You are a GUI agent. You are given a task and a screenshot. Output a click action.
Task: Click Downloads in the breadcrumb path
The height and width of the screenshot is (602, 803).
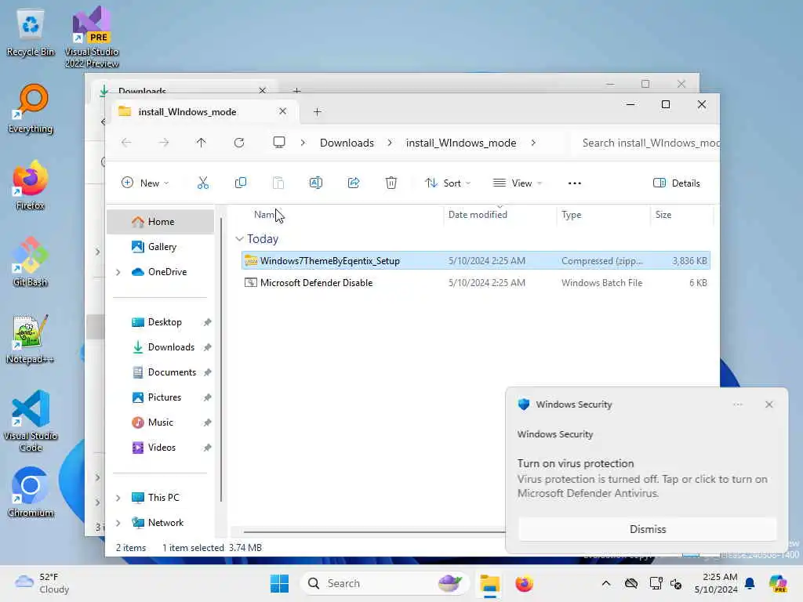(347, 143)
